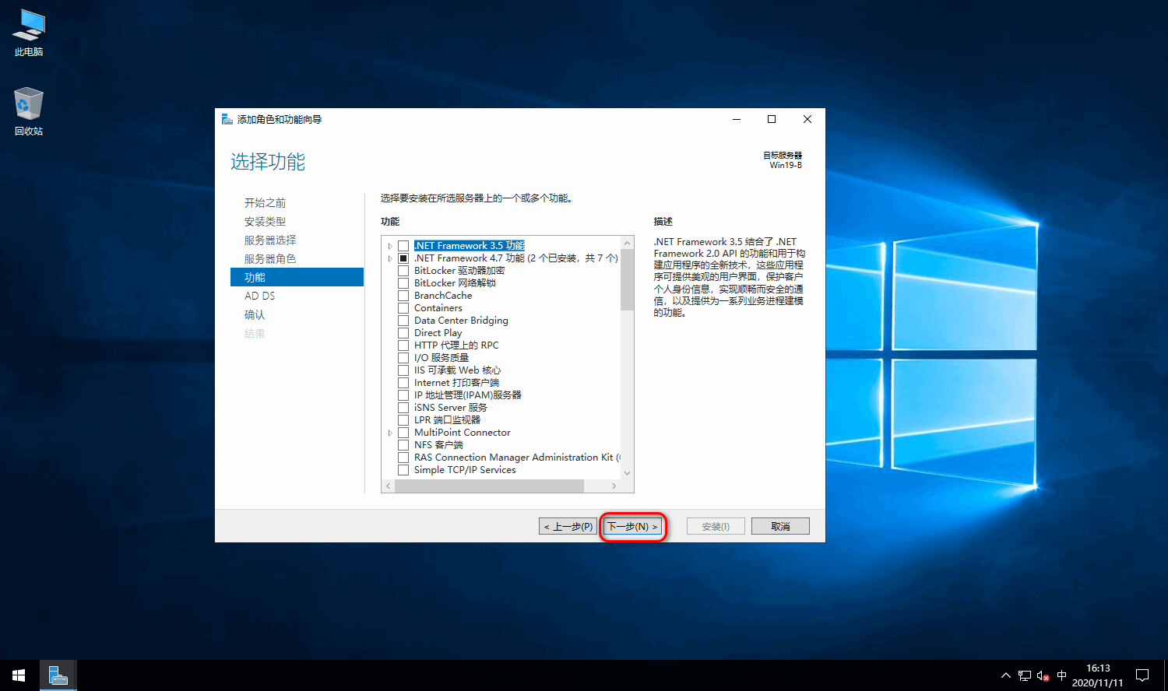This screenshot has height=691, width=1168.
Task: Select the Simple TCP/IP Services text
Action: click(465, 470)
